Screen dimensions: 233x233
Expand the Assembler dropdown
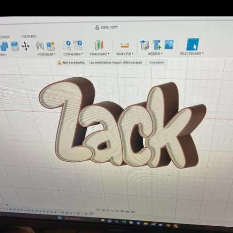tap(46, 54)
